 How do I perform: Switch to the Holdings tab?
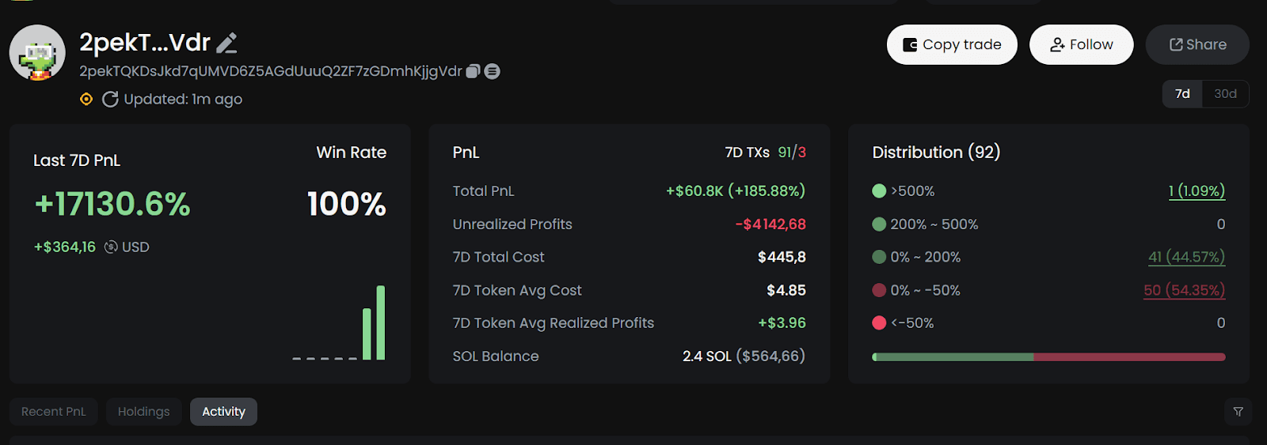click(143, 412)
